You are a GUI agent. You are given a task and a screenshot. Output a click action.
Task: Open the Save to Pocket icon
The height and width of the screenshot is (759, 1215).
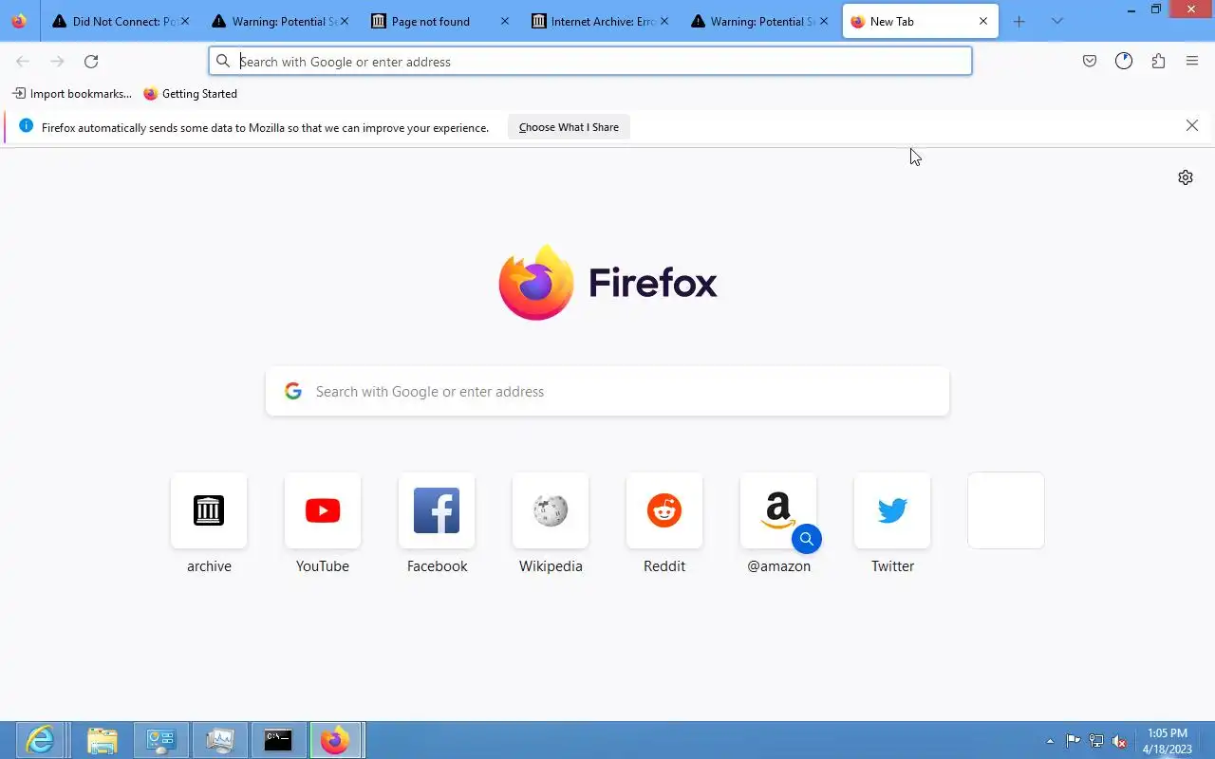pos(1090,62)
